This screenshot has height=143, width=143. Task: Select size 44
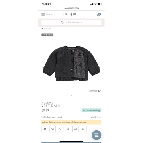45,129
